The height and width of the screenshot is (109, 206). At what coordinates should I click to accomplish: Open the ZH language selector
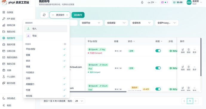[152, 2]
